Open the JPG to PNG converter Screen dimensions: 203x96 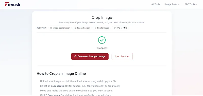120,28
